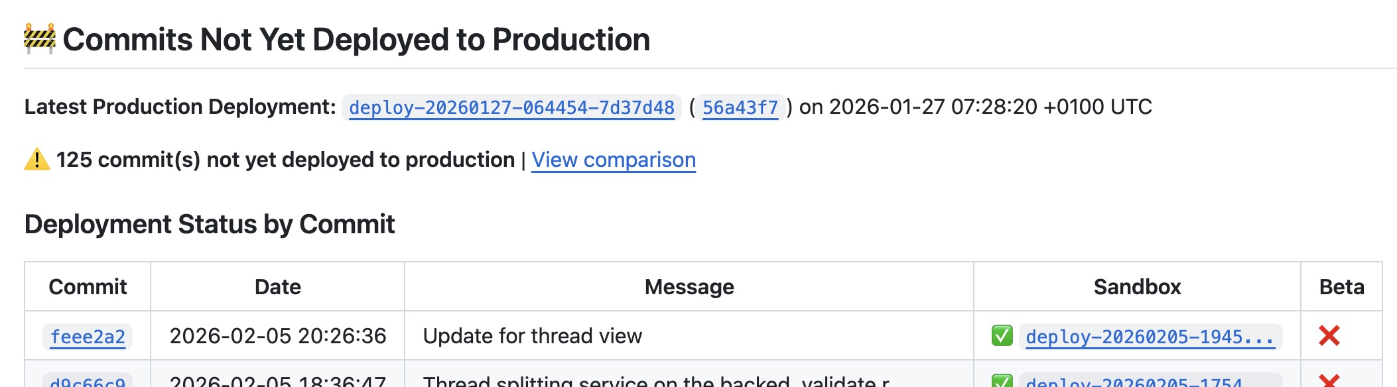Click the View comparison link
The image size is (1397, 387).
coord(614,160)
